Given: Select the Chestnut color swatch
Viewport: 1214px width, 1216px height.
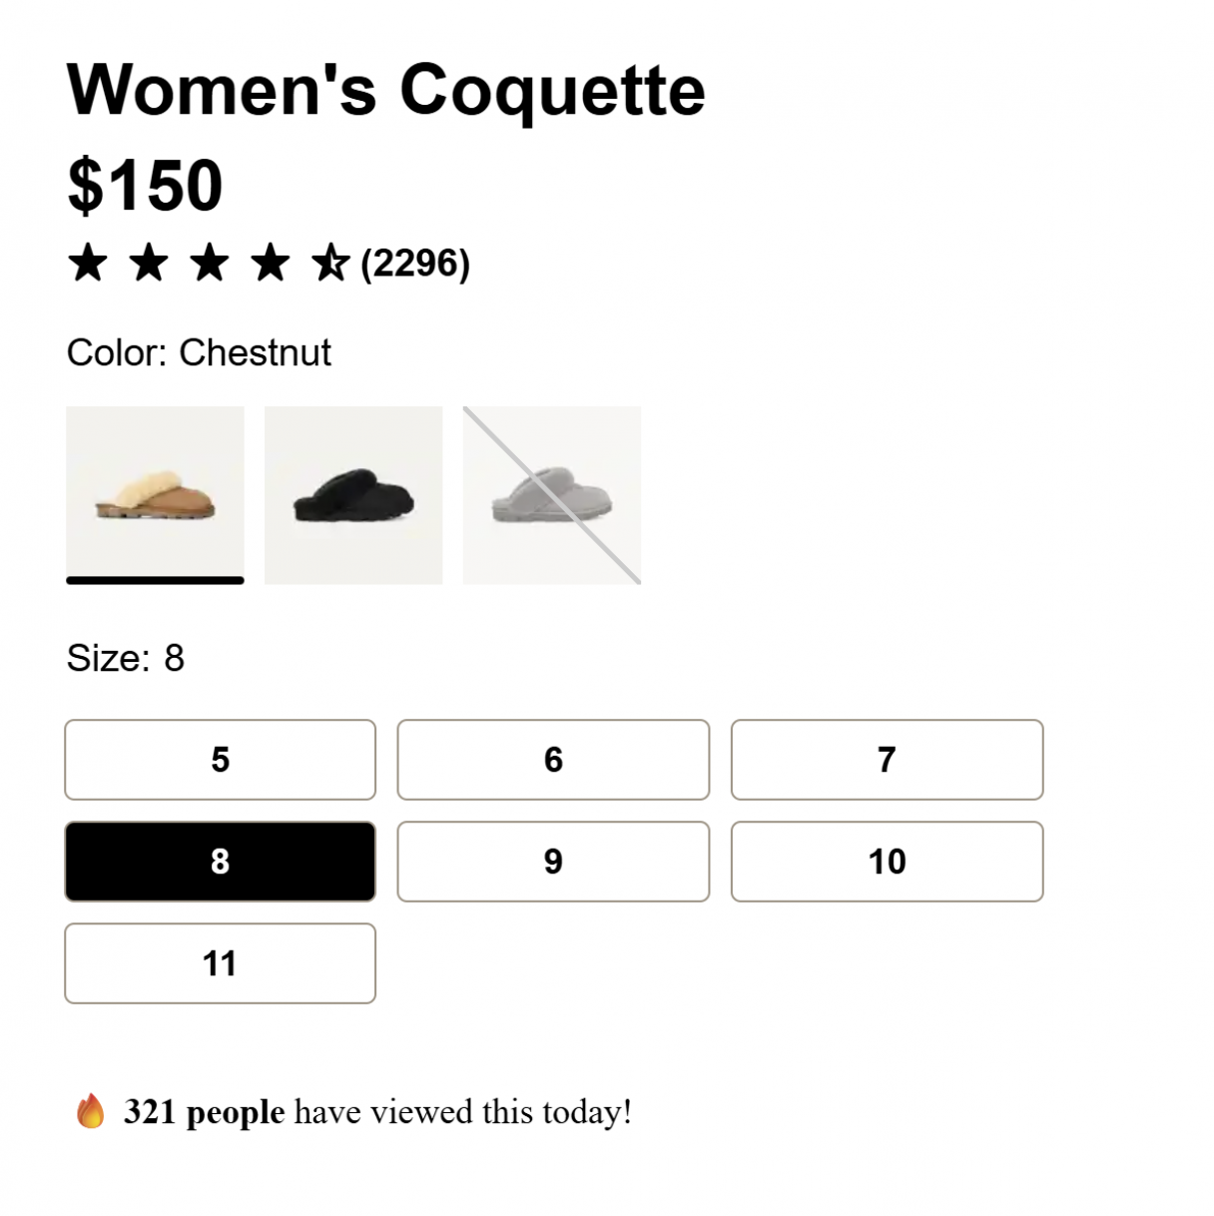Looking at the screenshot, I should [x=155, y=494].
